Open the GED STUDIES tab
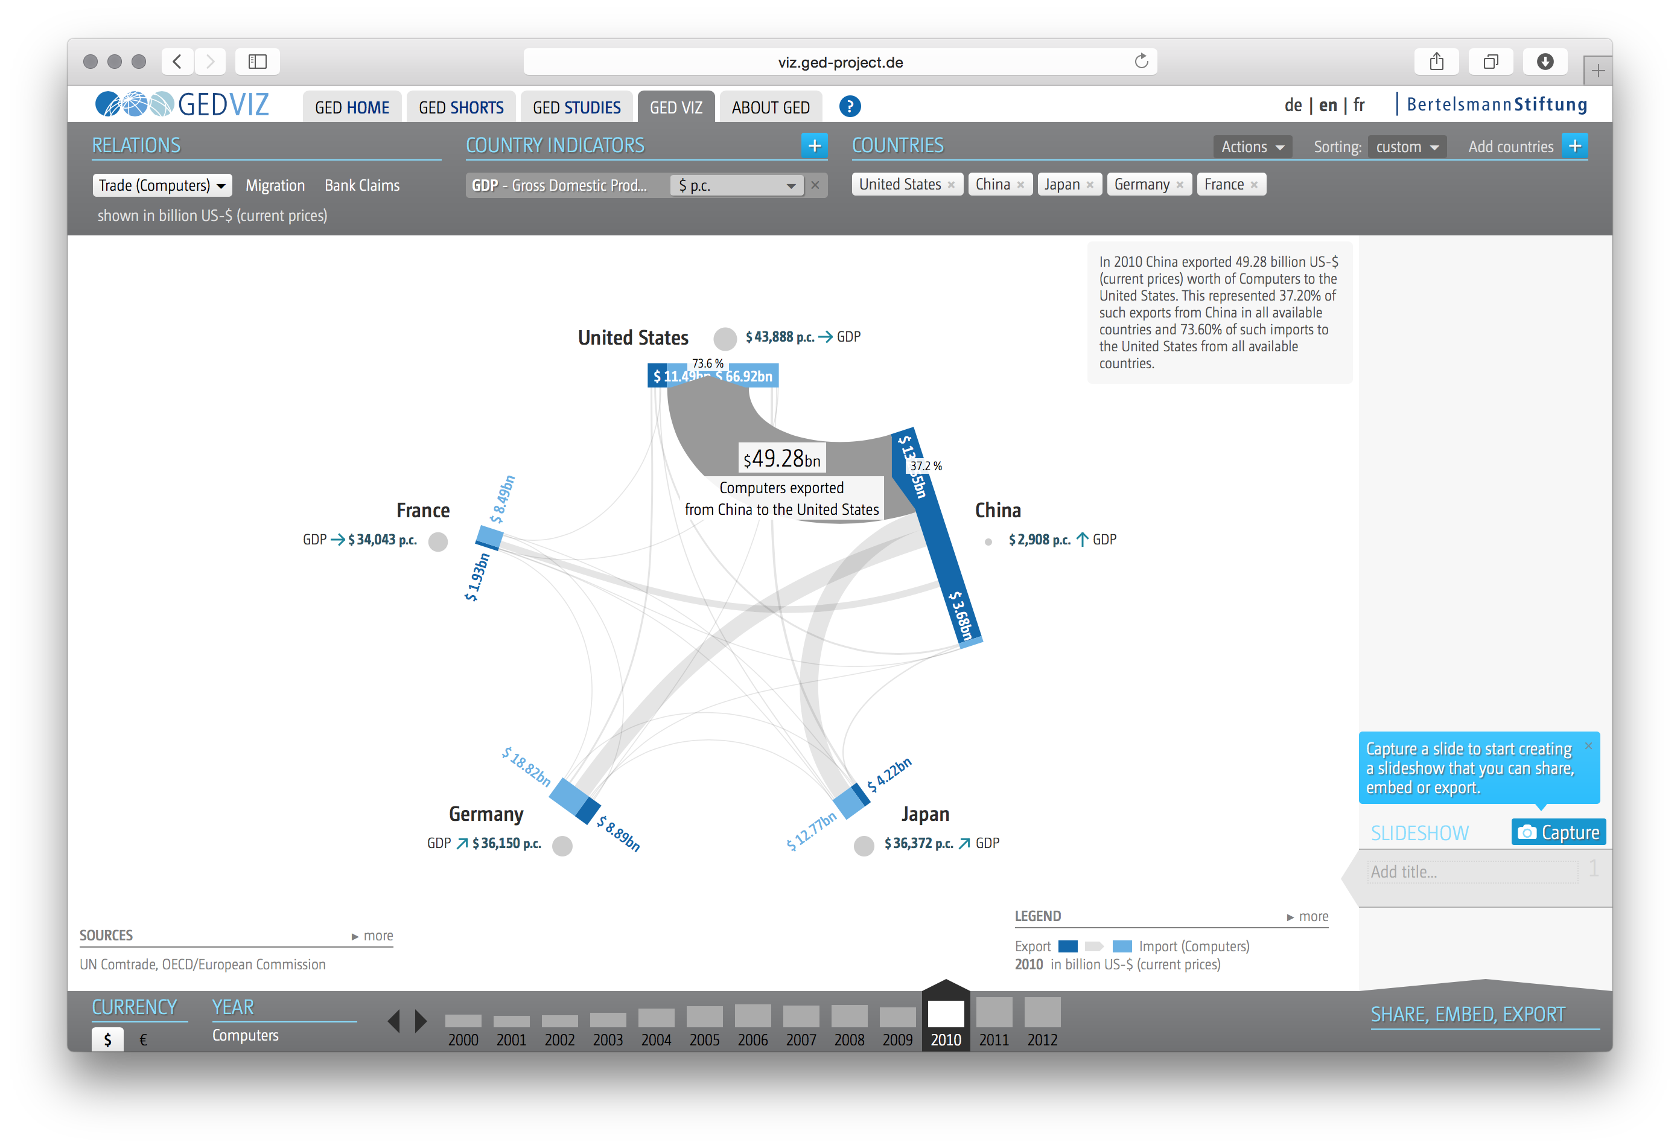 click(576, 107)
